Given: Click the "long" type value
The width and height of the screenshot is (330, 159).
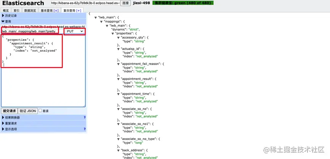Looking at the screenshot, I should [x=139, y=143].
